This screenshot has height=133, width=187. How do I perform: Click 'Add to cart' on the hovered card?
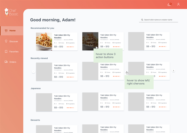[x=89, y=39]
